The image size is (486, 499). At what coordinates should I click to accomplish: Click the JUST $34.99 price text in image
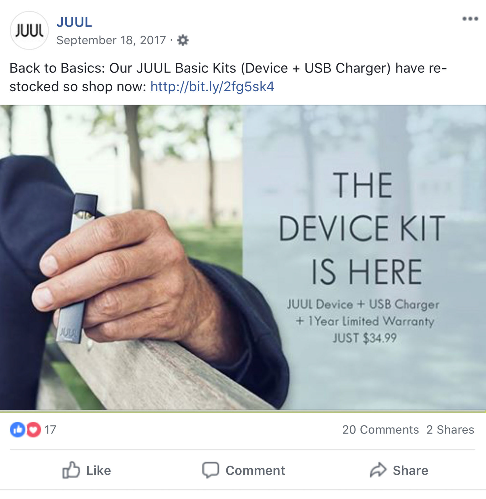tap(365, 338)
